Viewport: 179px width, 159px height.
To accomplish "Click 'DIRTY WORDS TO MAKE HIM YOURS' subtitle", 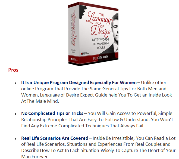I will 101,44.
